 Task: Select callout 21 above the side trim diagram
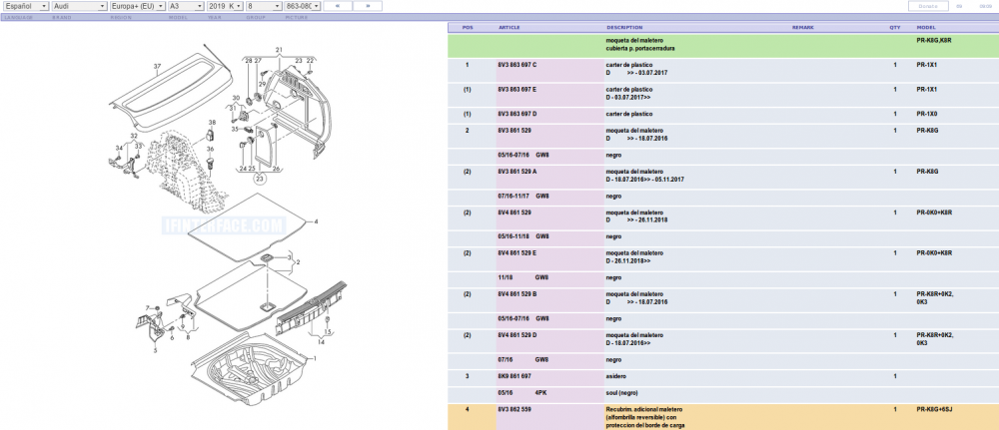click(279, 50)
